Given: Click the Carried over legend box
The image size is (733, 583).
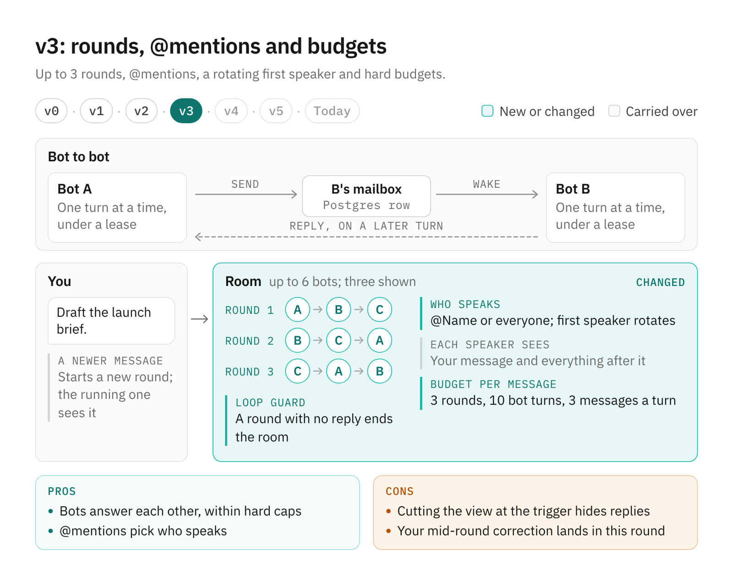Looking at the screenshot, I should click(614, 111).
